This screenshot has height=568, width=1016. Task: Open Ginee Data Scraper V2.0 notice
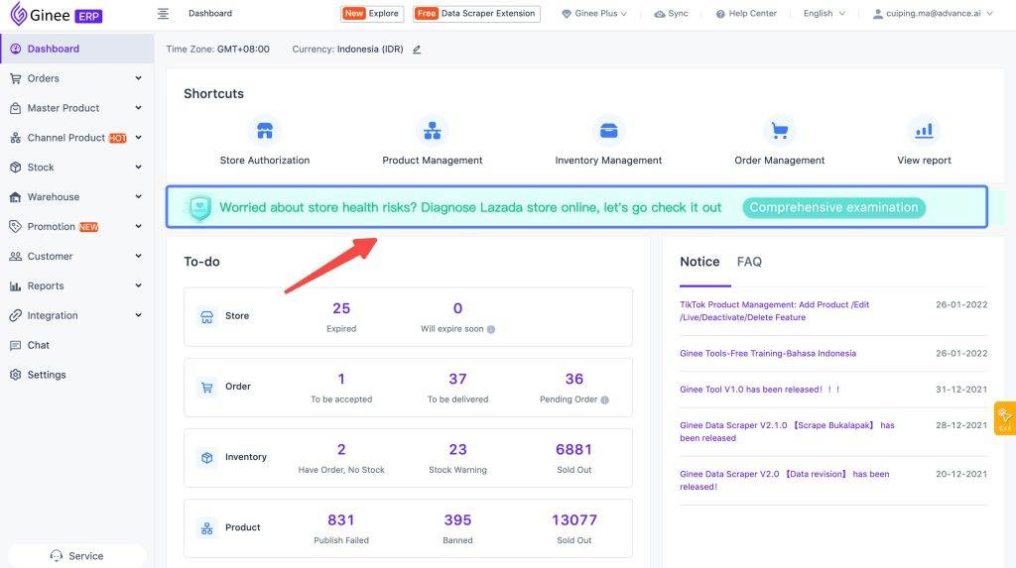click(x=784, y=480)
